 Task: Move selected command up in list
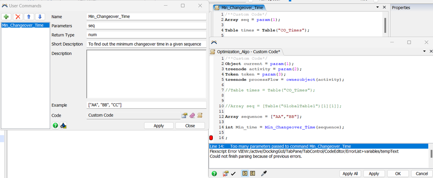(x=29, y=17)
